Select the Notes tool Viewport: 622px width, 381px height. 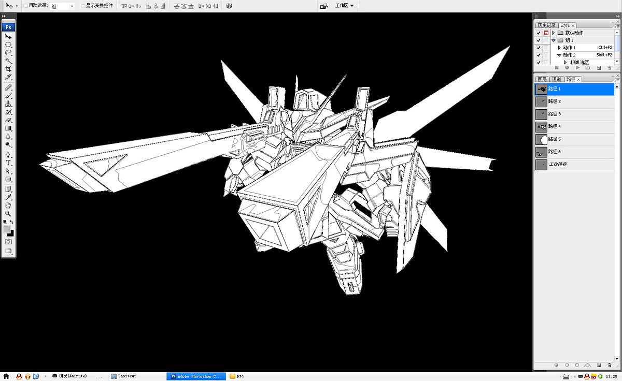pos(8,189)
